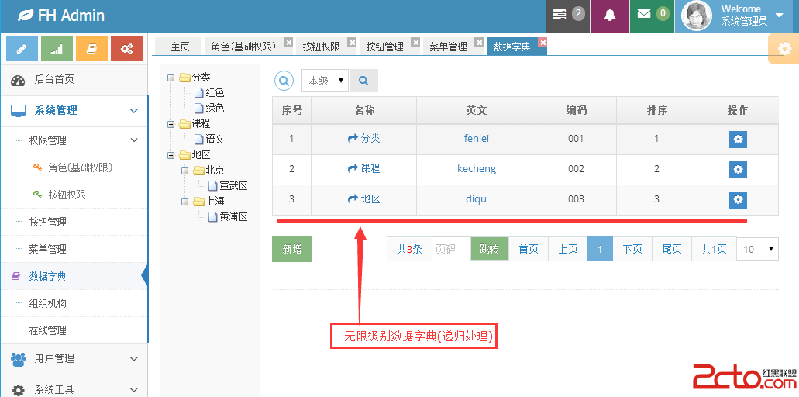Switch to the 按钮管理 tab
Image resolution: width=799 pixels, height=397 pixels.
(384, 47)
